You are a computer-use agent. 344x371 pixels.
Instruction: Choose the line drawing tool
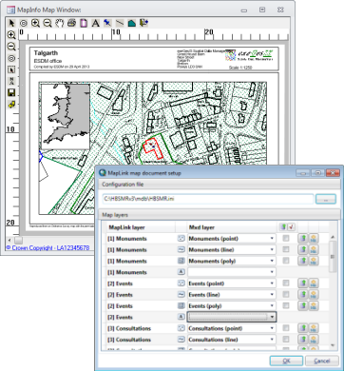point(120,23)
